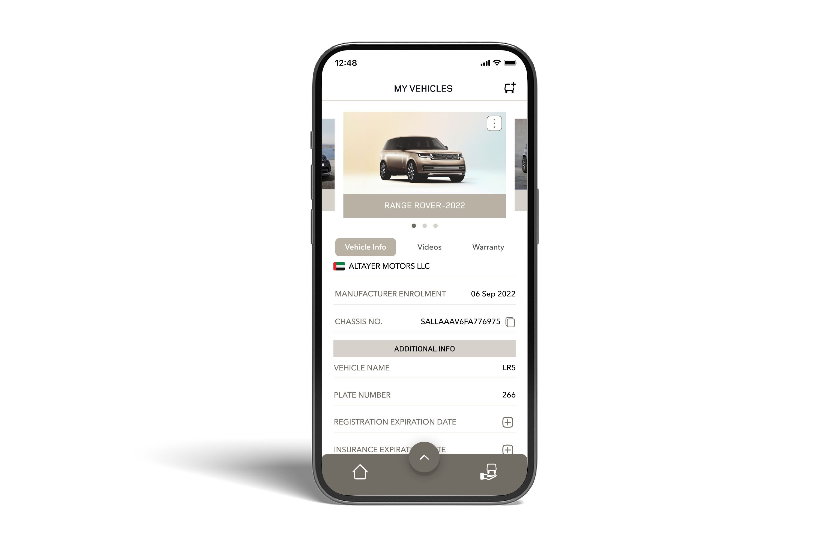
Task: Tap second pagination dot on vehicle carousel
Action: [425, 225]
